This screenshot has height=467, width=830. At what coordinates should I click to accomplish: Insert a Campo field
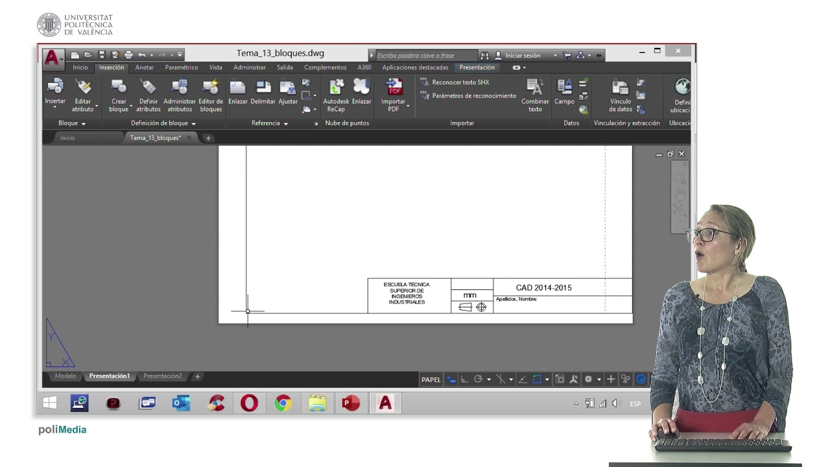coord(564,92)
